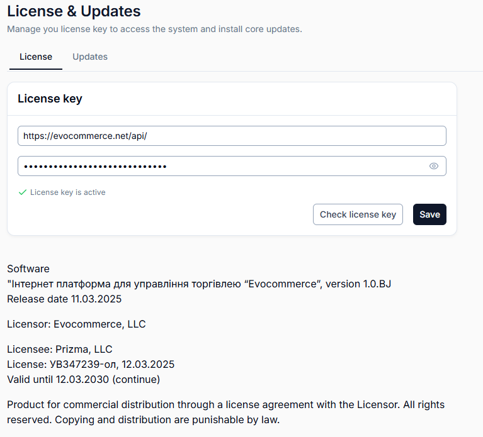Screen dimensions: 483x437
Task: Click the version 1.0.BJ software line
Action: click(x=199, y=284)
